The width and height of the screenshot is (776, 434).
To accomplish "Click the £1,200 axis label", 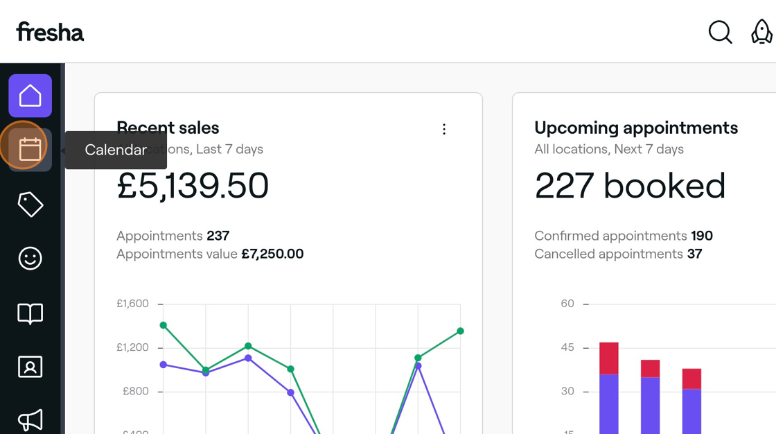I will [x=132, y=347].
